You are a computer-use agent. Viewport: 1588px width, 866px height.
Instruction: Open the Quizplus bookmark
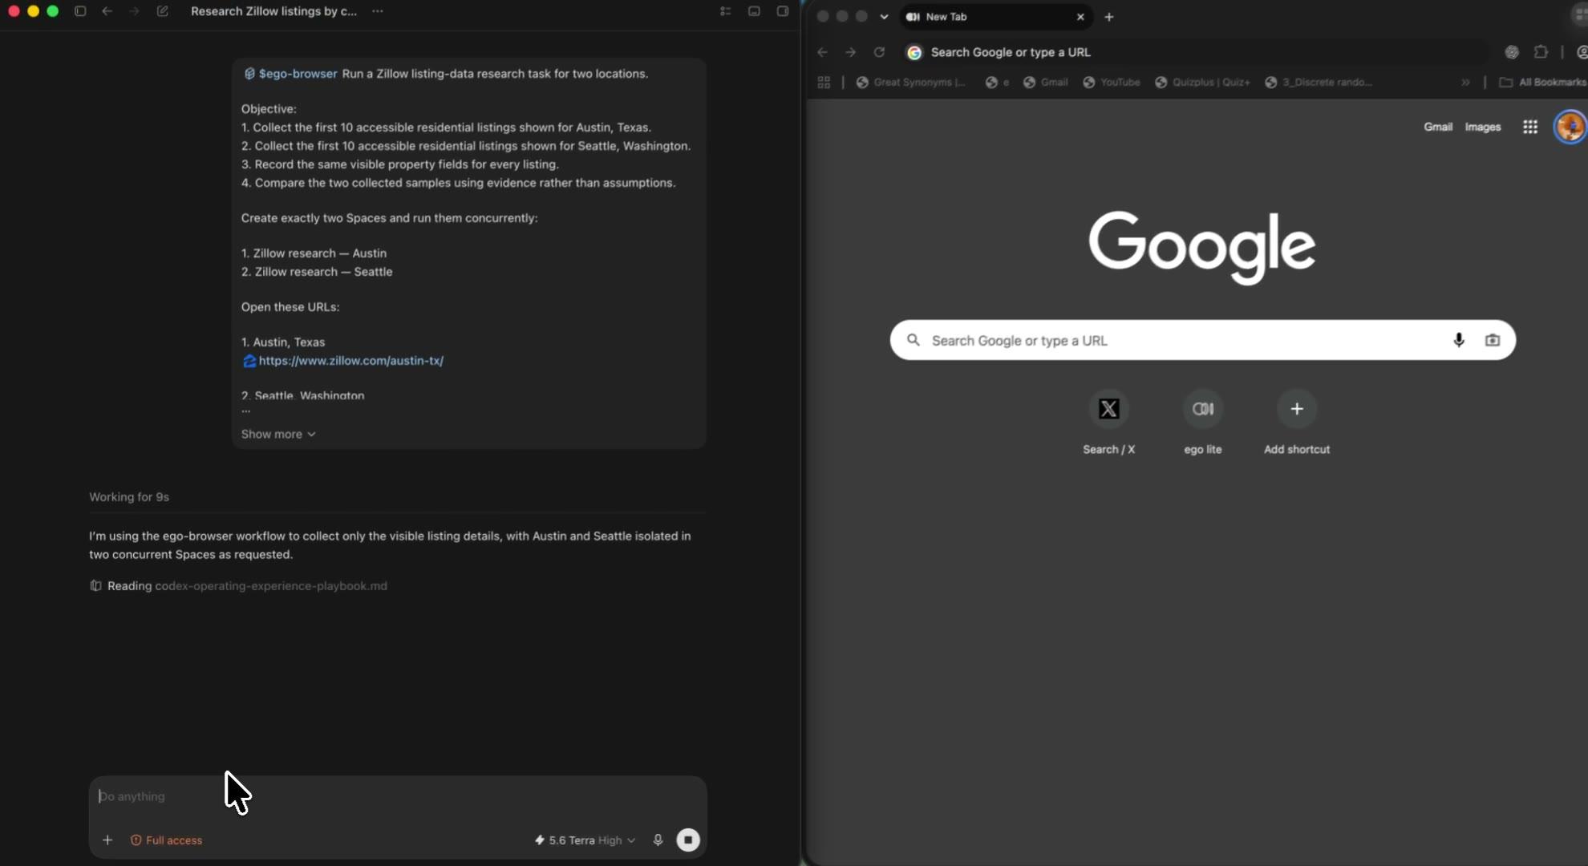click(1202, 83)
